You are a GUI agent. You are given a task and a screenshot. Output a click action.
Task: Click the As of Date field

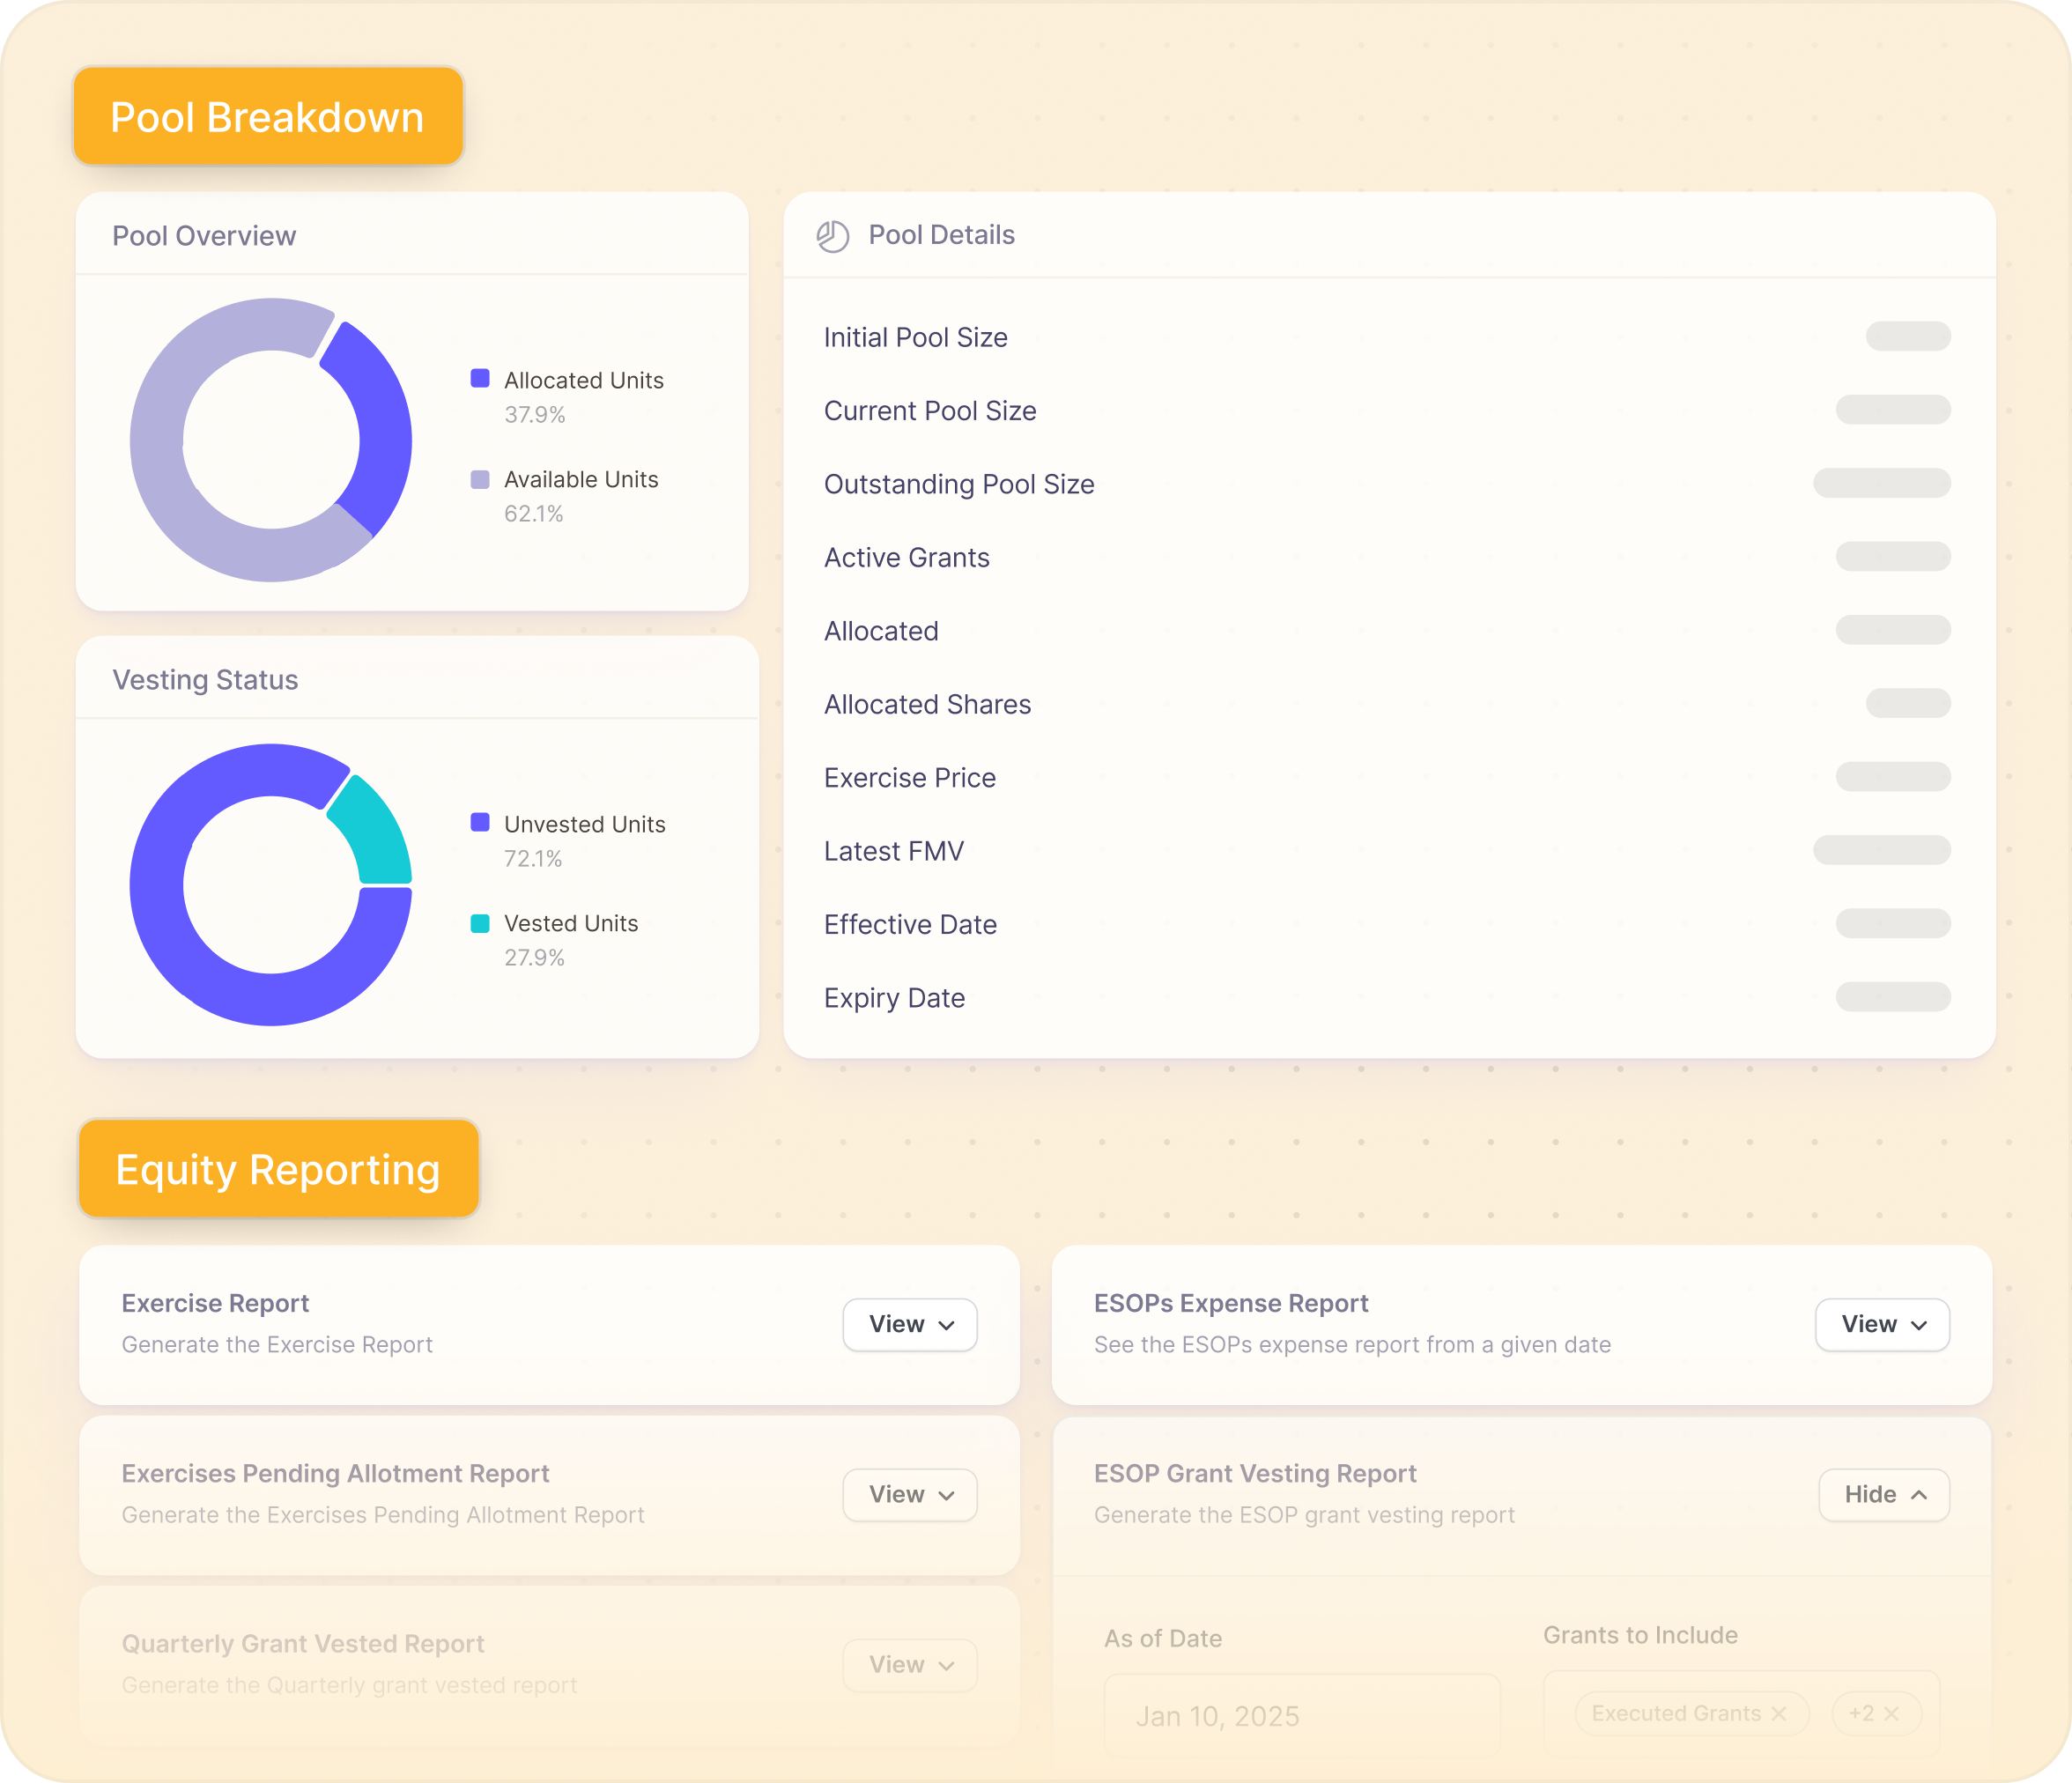click(x=1301, y=1716)
